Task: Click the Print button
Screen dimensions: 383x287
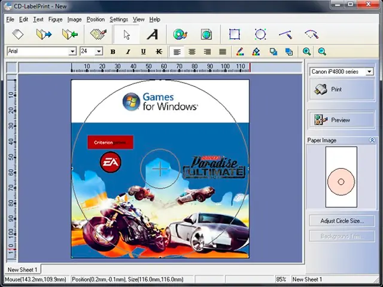Action: (342, 89)
